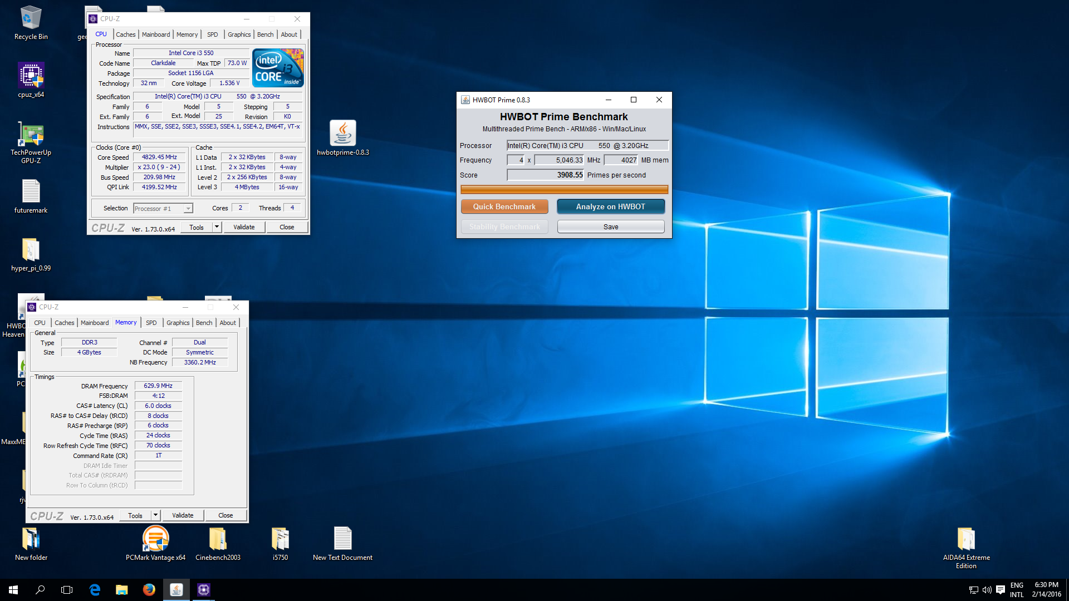This screenshot has height=601, width=1069.
Task: Click NB Frequency value 3360.2 MHz
Action: coord(200,362)
